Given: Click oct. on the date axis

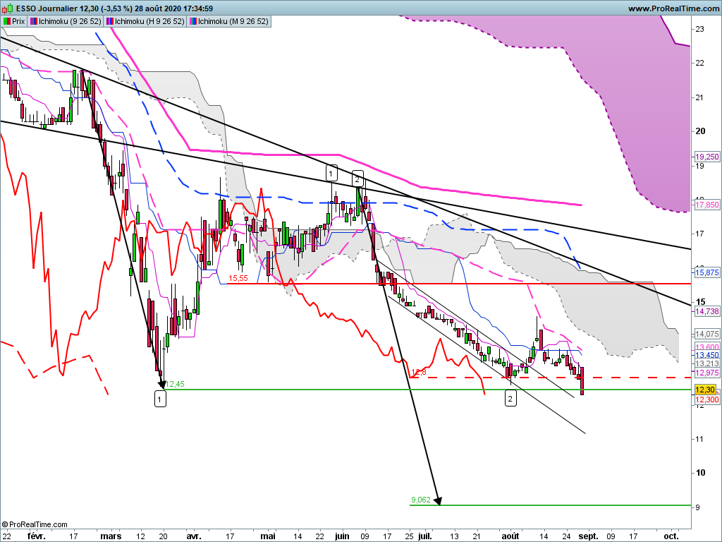Looking at the screenshot, I should click(671, 536).
